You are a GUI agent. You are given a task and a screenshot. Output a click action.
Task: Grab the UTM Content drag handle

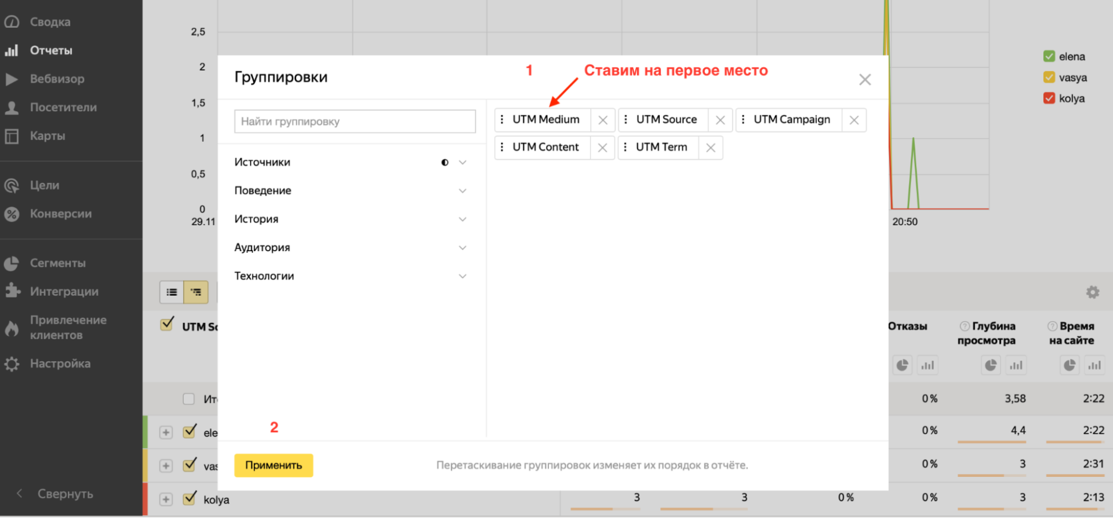(502, 148)
